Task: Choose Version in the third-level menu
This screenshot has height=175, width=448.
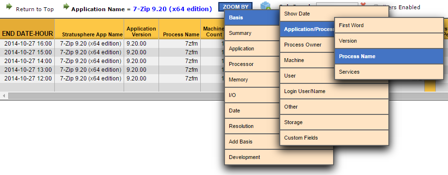Action: coord(389,41)
